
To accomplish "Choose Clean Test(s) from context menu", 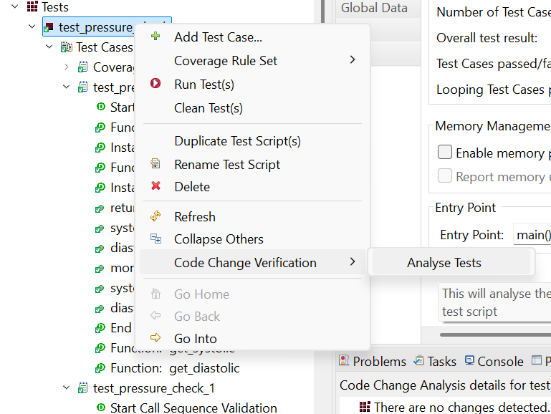I will click(209, 108).
